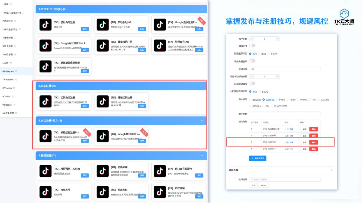Screen dimensions: 362x203
Task: Click the TikTok icon on the 修改资料 card
Action: (102, 192)
